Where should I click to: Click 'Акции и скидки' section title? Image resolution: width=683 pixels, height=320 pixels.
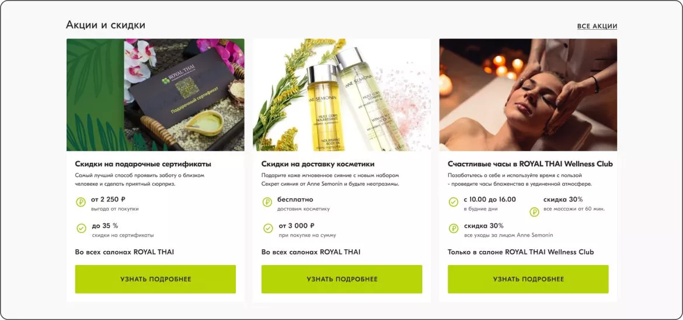106,25
